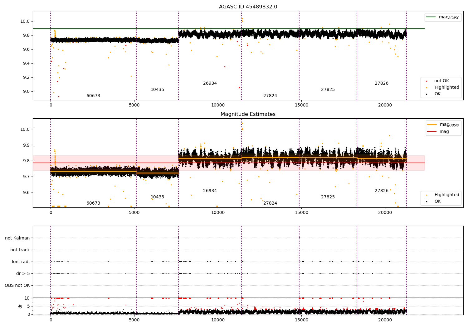
Task: Click obsid label 26934 in the AGASC plot
Action: (x=210, y=83)
